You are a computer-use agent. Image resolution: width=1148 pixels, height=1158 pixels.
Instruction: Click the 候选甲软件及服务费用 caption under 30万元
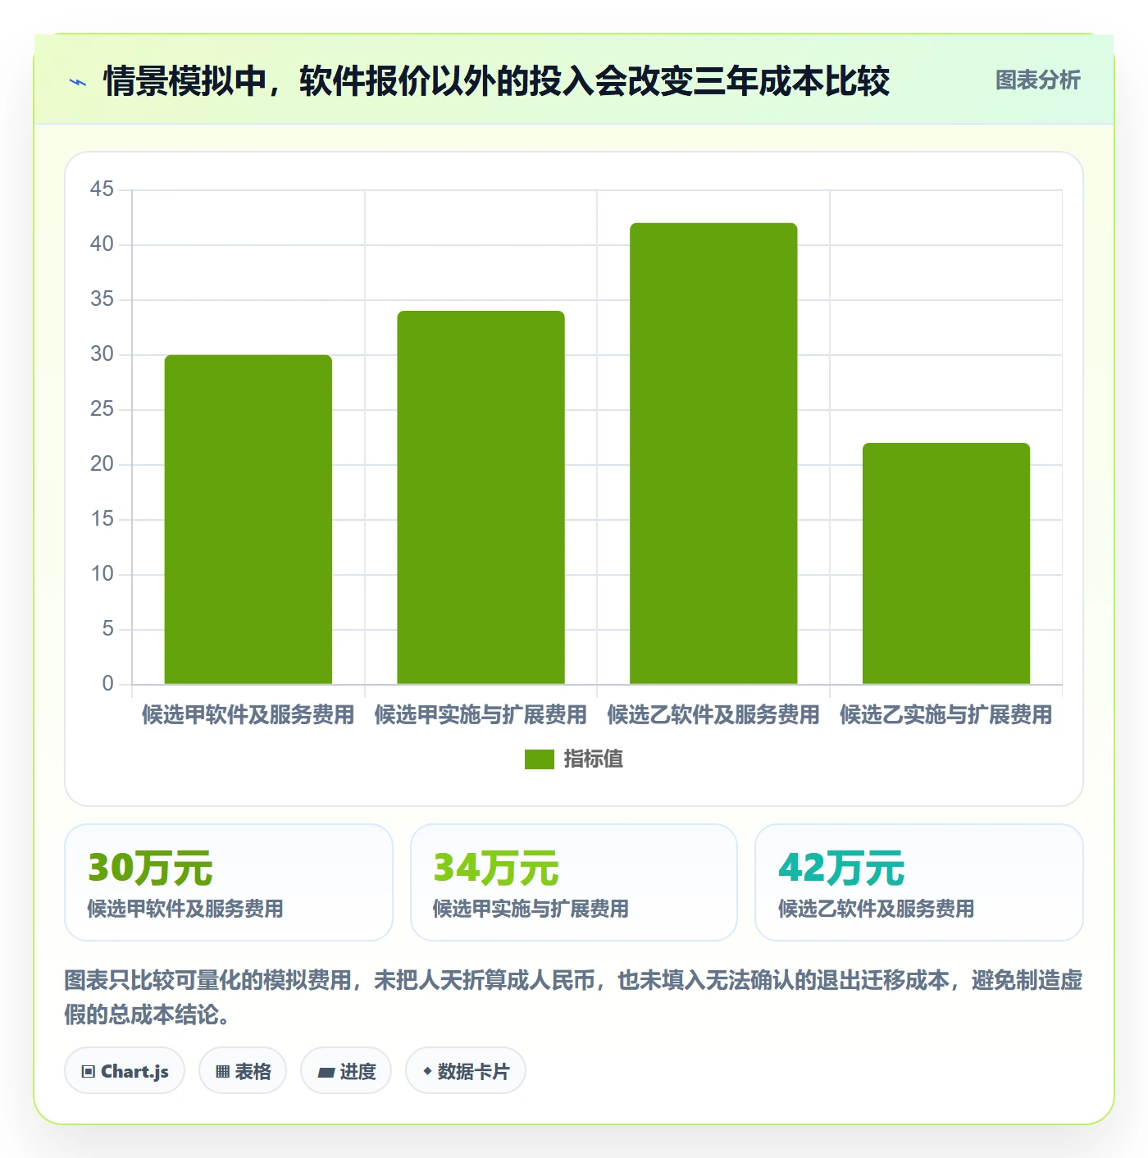click(x=185, y=909)
